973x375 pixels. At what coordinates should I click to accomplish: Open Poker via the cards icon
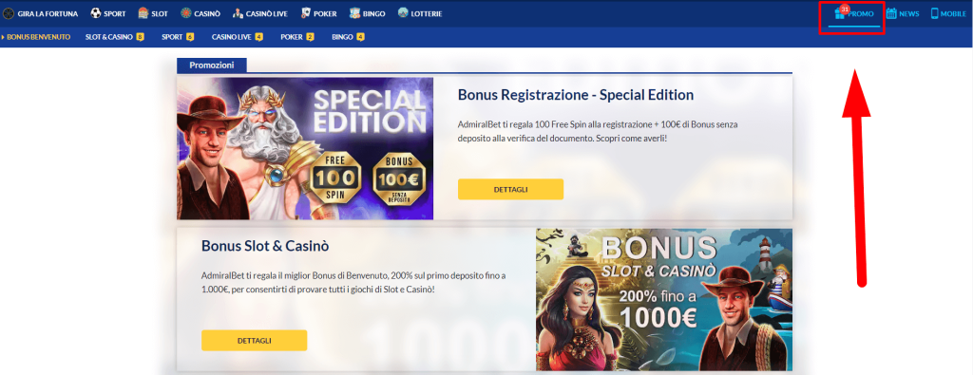[x=306, y=13]
